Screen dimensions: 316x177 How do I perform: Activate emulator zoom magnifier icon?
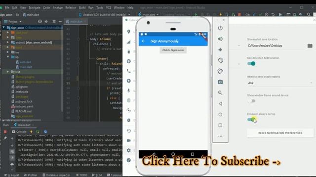click(x=220, y=93)
